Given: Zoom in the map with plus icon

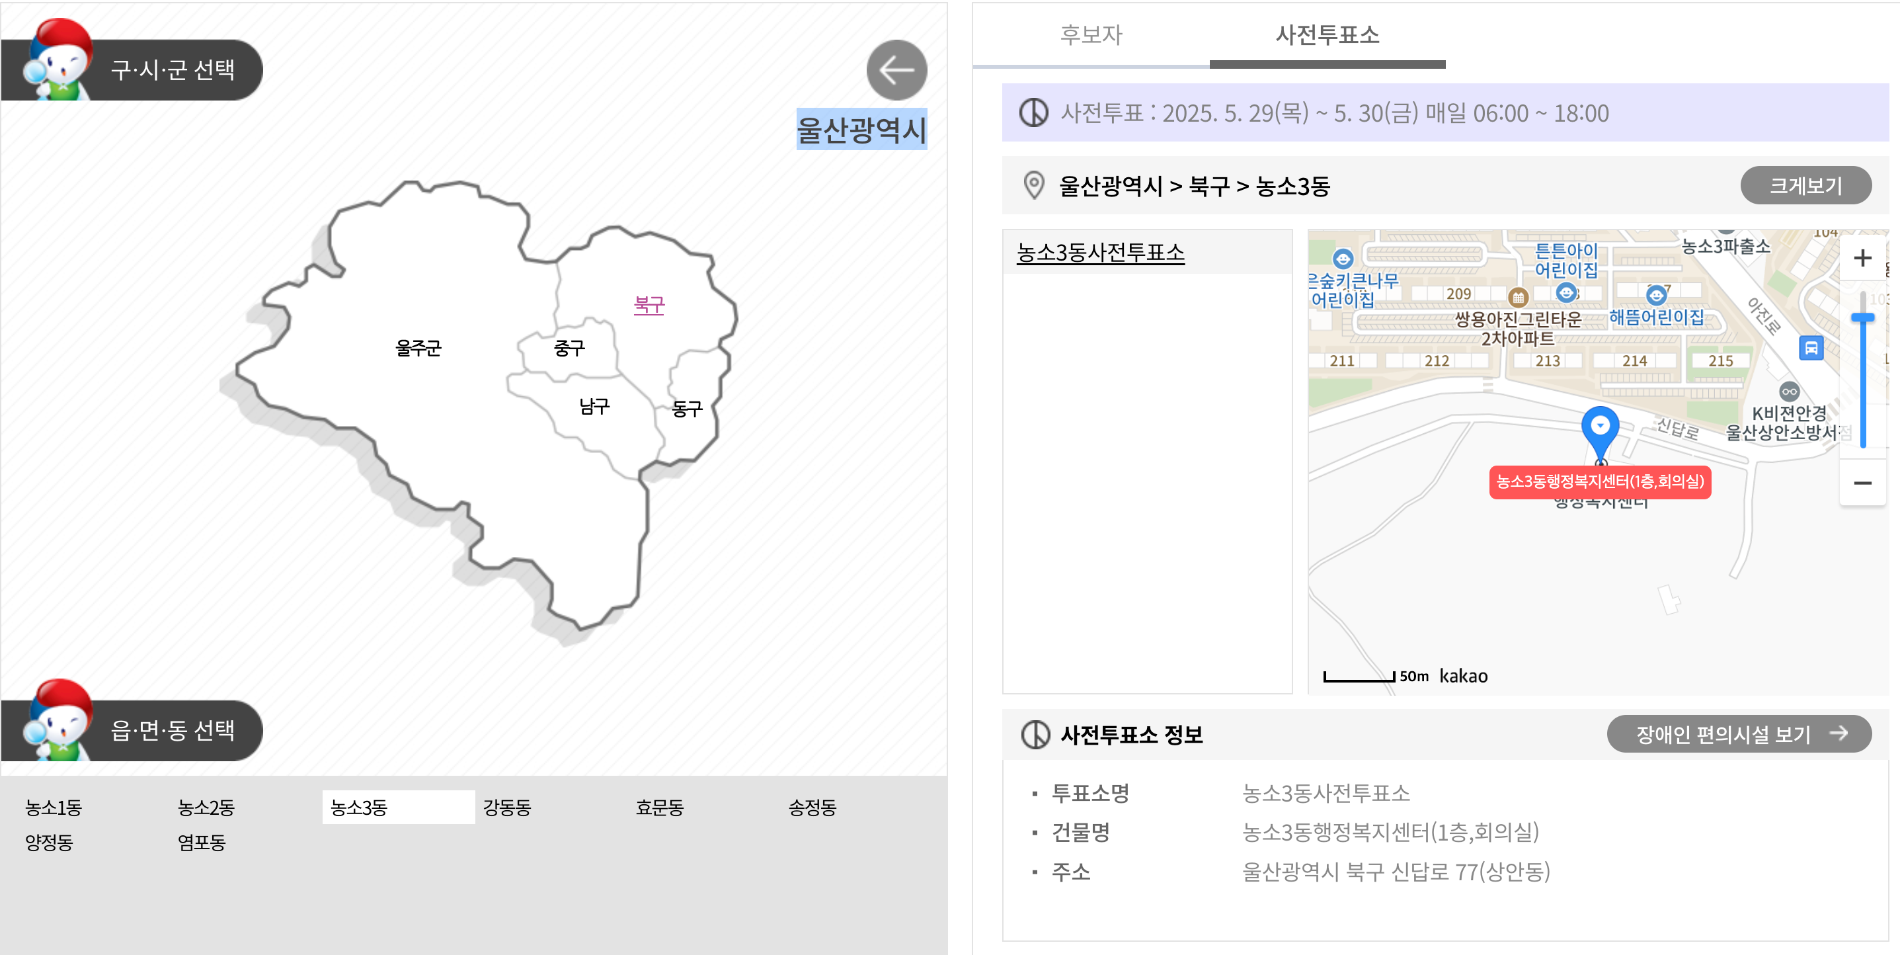Looking at the screenshot, I should point(1862,259).
